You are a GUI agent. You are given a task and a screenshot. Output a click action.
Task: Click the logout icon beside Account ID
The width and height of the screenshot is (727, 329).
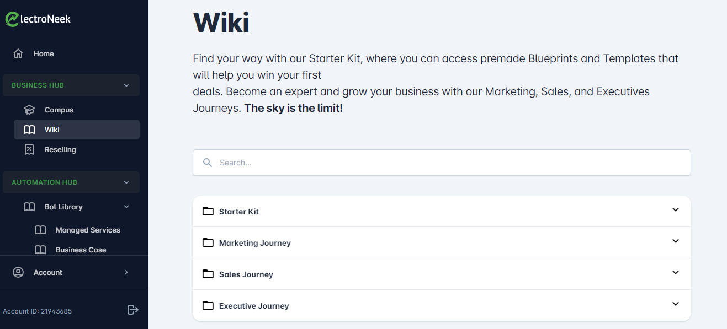point(132,310)
